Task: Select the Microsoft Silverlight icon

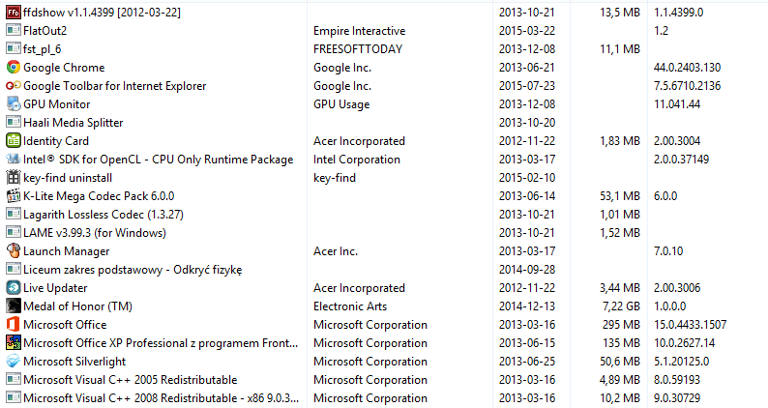Action: [x=14, y=361]
